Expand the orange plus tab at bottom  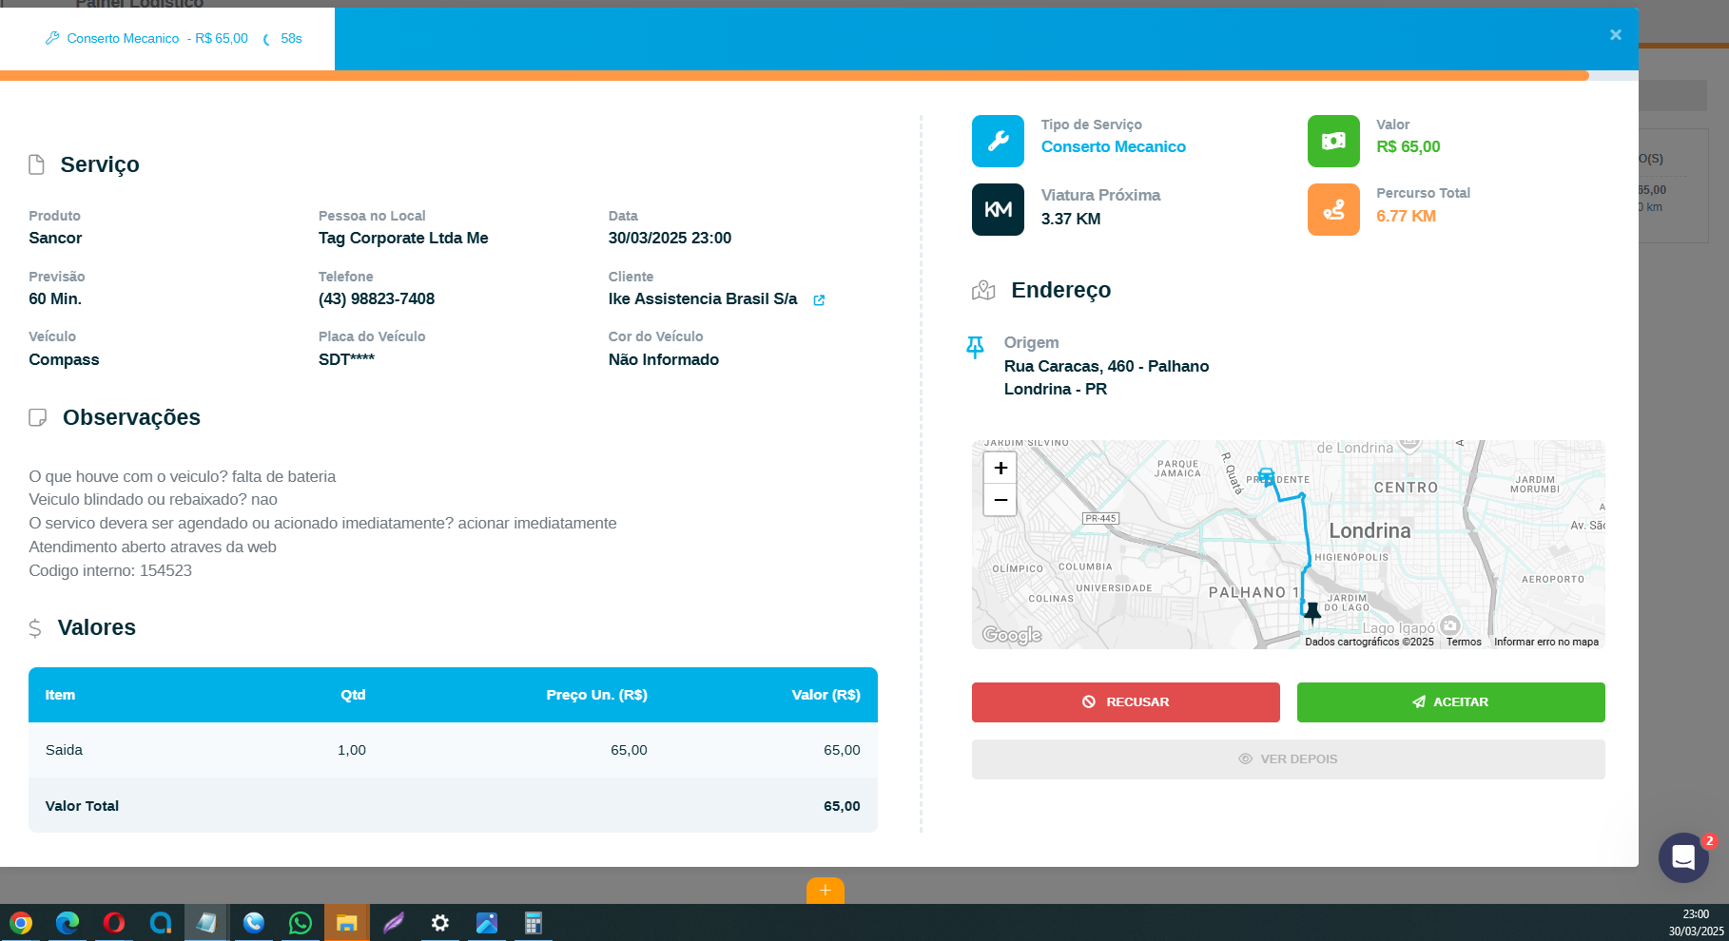pyautogui.click(x=825, y=891)
